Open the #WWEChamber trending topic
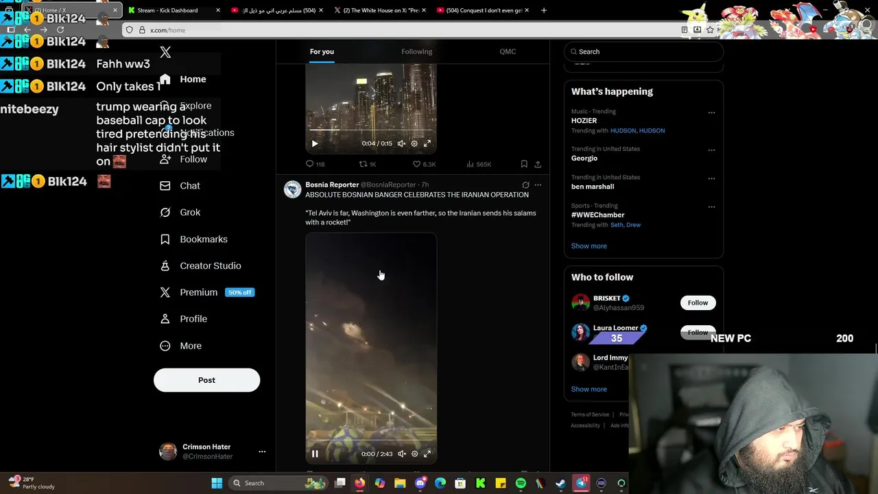 point(597,215)
